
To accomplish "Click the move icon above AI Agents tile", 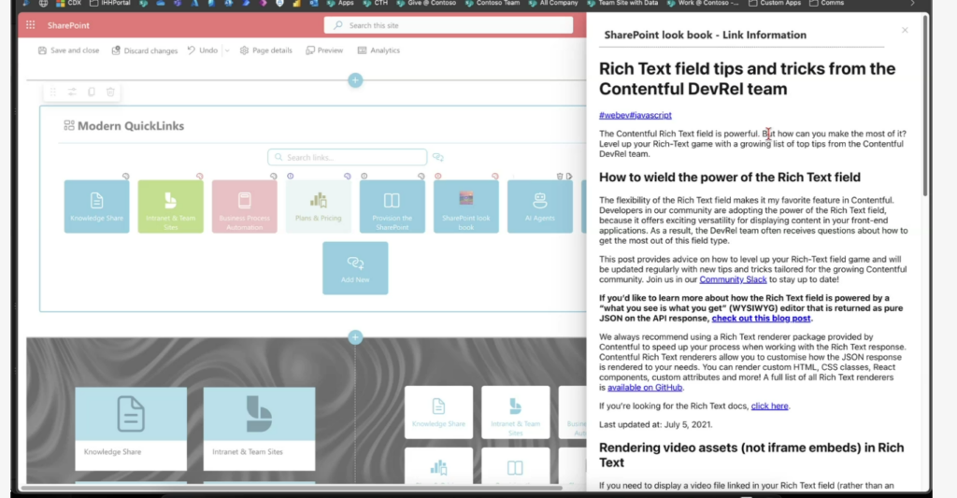I will [x=569, y=176].
